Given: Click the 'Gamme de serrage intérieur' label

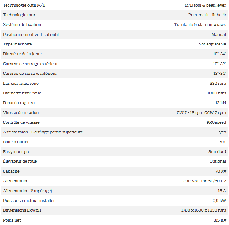Looking at the screenshot, I should tap(30, 74).
